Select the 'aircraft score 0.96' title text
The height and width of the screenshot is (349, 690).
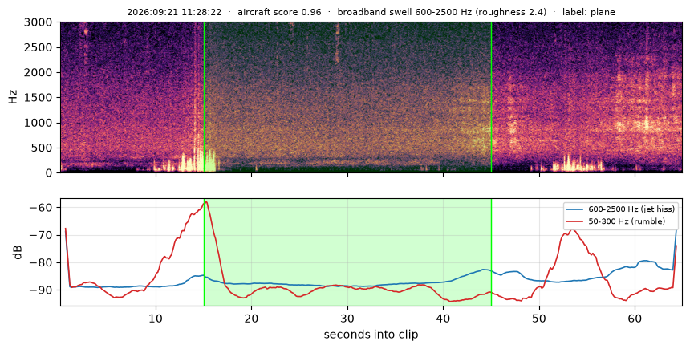click(279, 12)
